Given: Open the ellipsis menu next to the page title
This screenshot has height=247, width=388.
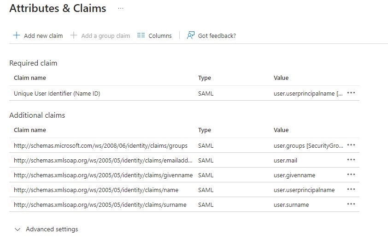Looking at the screenshot, I should coord(121,8).
